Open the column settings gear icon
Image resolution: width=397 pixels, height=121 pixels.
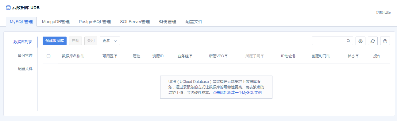360,41
